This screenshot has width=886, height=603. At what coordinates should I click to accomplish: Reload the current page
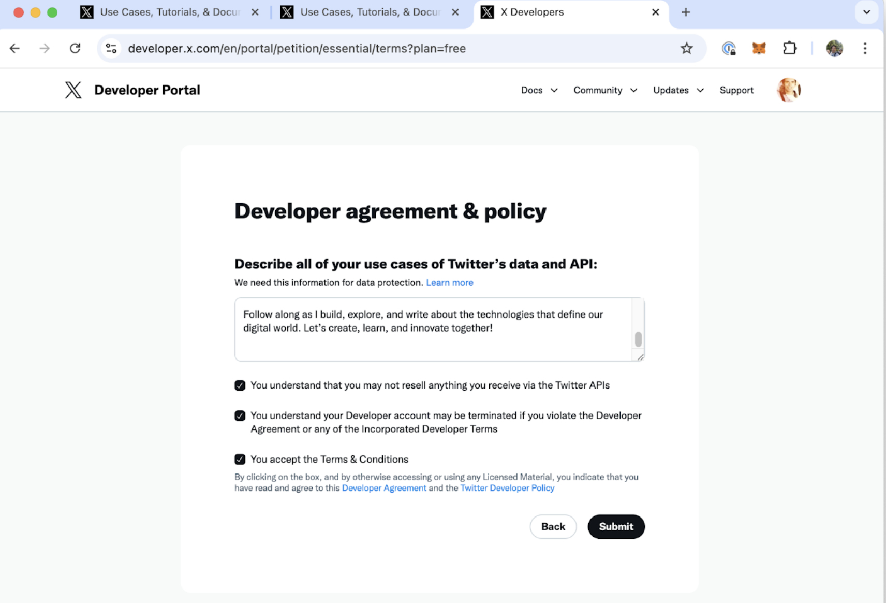[x=75, y=48]
